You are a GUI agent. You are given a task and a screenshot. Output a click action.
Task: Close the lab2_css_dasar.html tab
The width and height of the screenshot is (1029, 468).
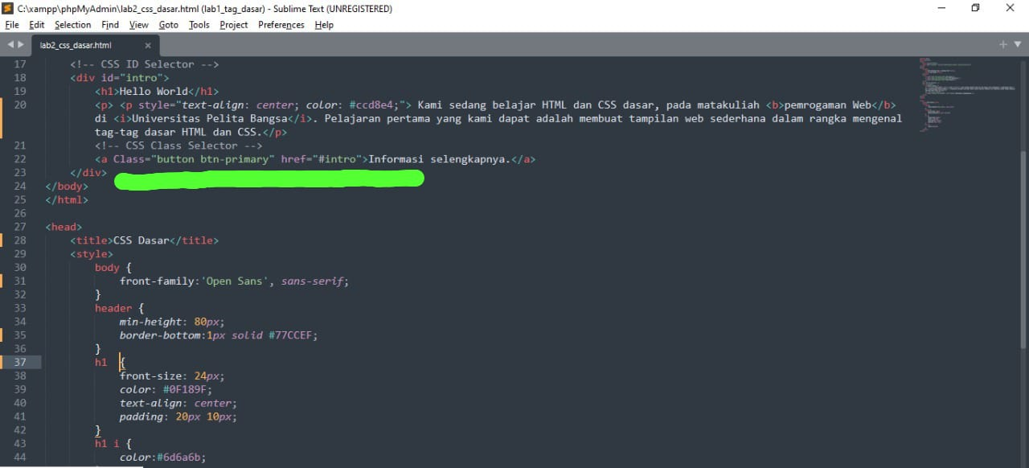(x=147, y=45)
